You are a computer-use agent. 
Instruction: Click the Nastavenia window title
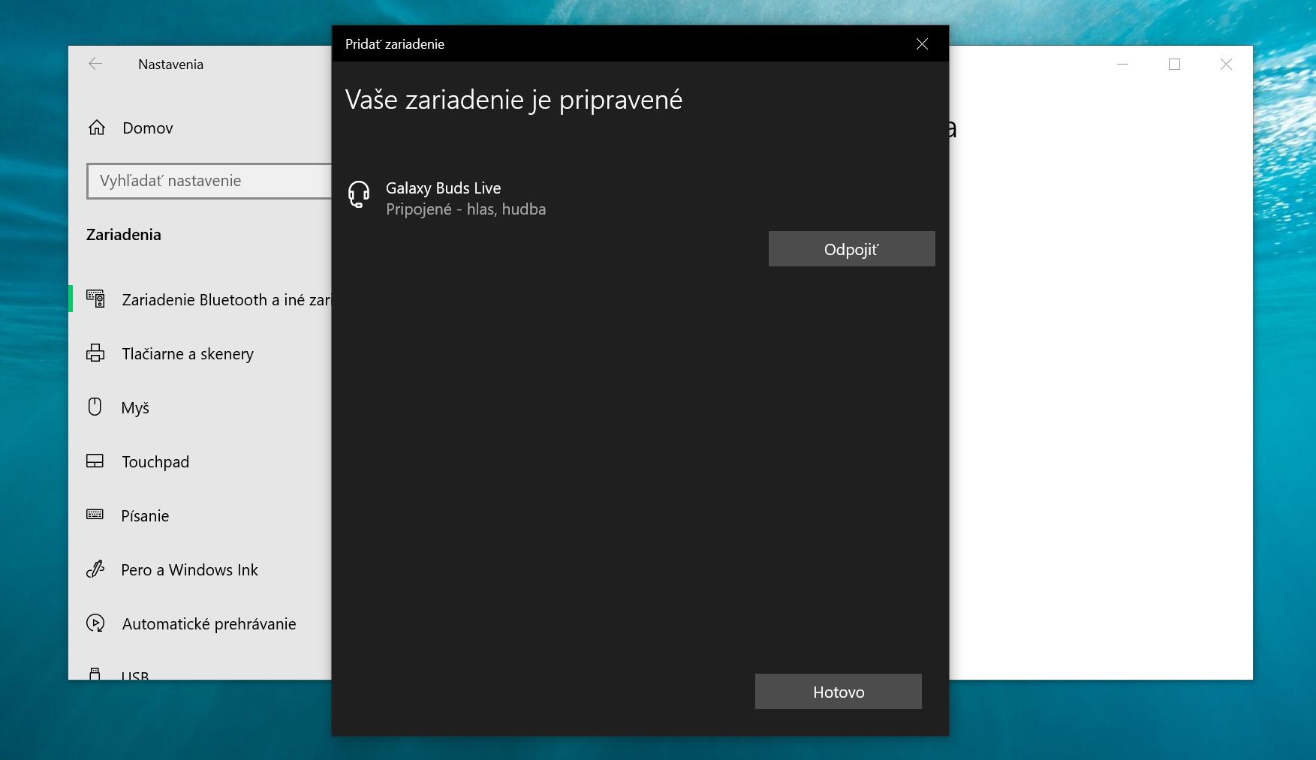[x=170, y=65]
